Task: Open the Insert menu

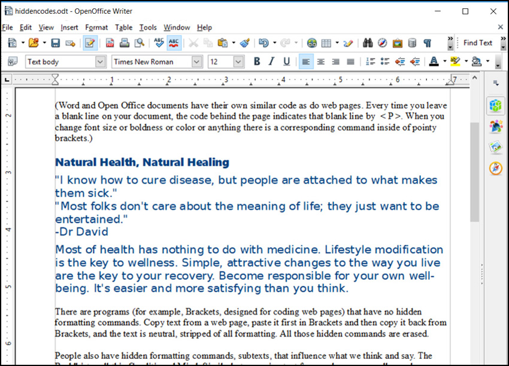Action: coord(69,28)
